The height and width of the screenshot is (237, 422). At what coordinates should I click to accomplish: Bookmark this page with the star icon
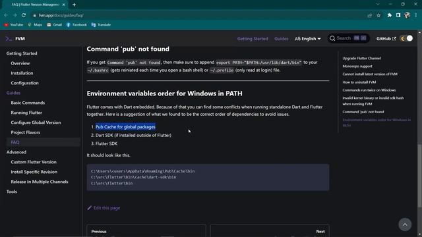378,16
